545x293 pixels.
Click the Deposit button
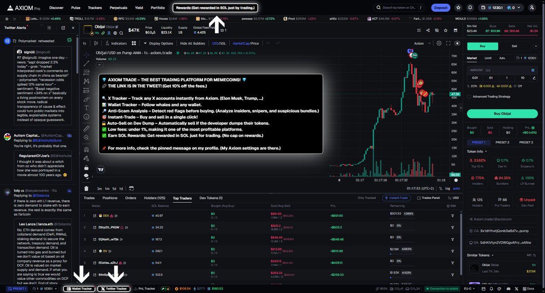441,8
